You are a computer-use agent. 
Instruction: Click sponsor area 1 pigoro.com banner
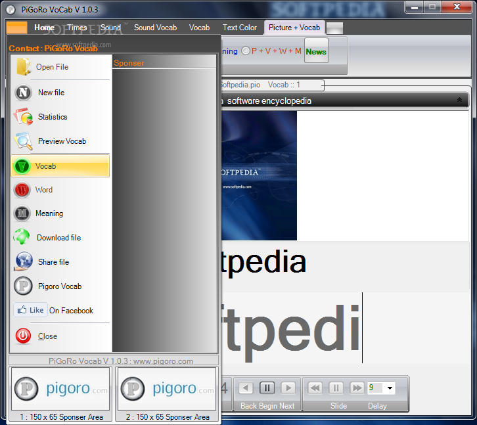tap(60, 388)
